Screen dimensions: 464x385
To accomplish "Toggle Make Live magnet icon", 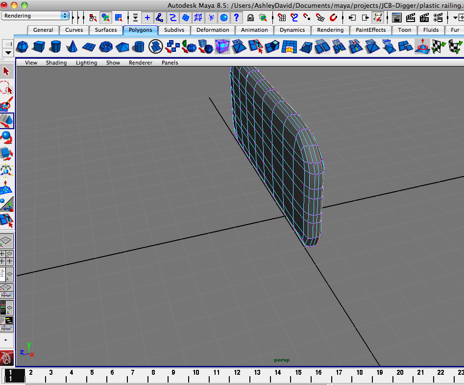I will (333, 18).
